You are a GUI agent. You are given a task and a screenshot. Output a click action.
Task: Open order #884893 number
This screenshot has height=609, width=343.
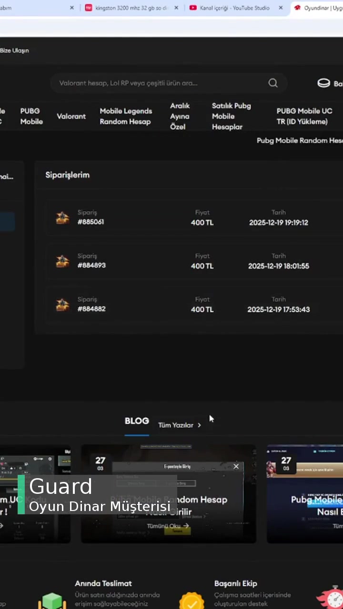(91, 265)
